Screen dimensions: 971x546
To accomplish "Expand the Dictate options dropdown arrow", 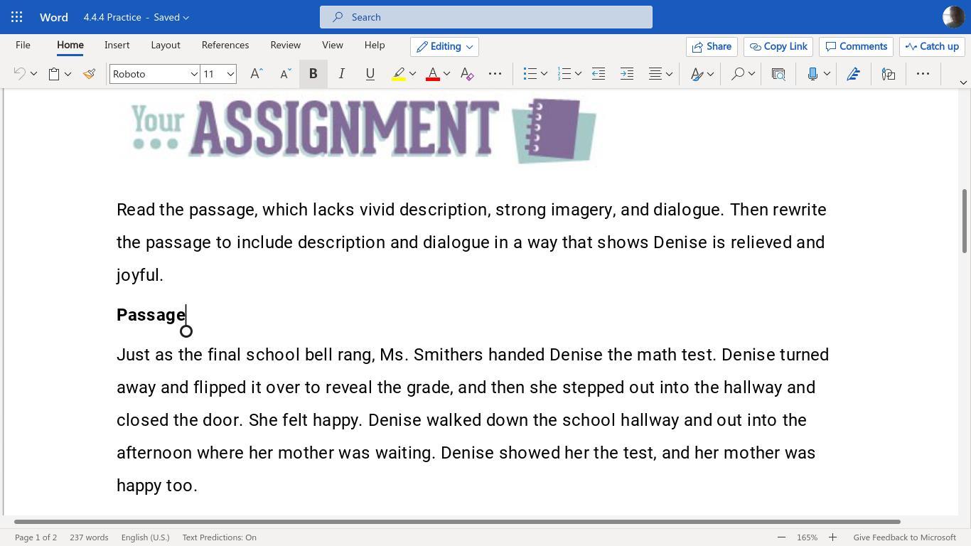I will [827, 74].
